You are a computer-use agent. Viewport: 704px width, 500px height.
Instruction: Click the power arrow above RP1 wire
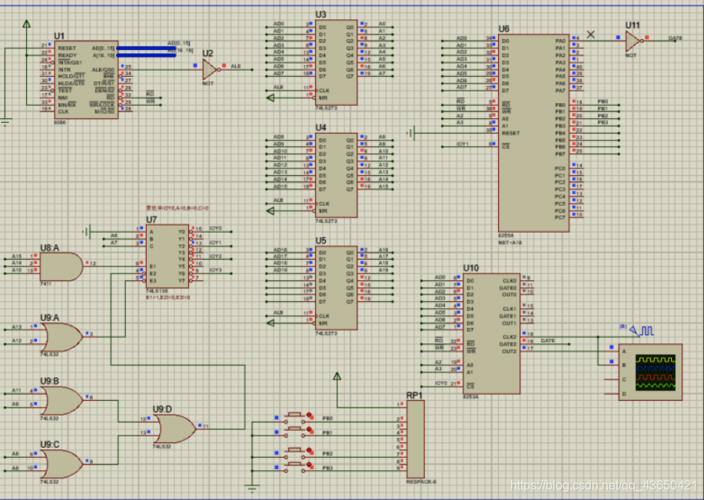[x=337, y=376]
